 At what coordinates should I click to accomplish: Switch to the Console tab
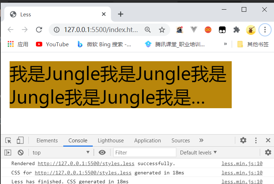(78, 141)
